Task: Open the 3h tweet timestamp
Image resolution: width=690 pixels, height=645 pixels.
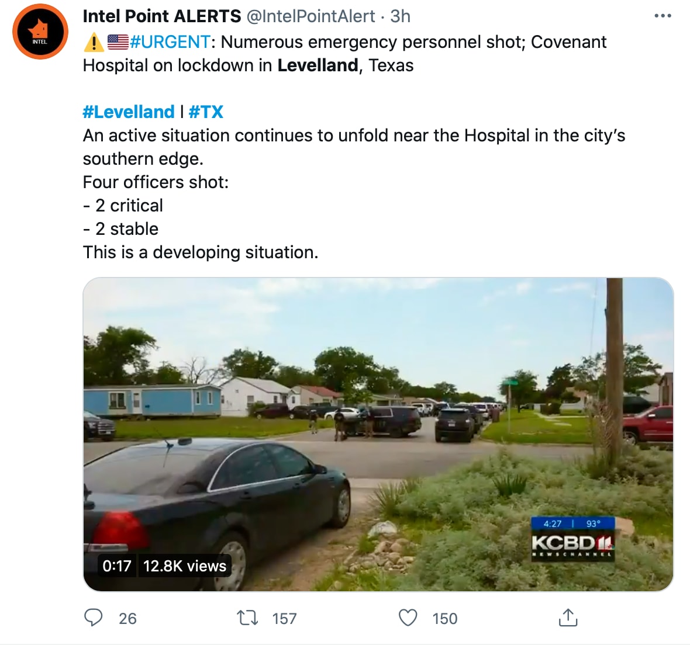Action: tap(401, 16)
